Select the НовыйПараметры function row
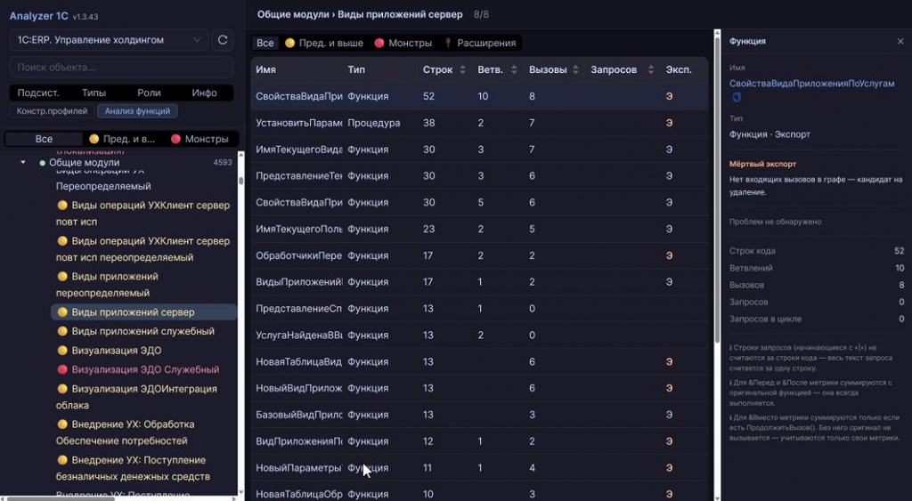Viewport: 912px width, 501px height. (479, 468)
